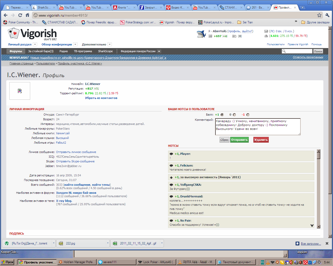Click the browser reload icon
This screenshot has width=333, height=266.
pyautogui.click(x=20, y=15)
